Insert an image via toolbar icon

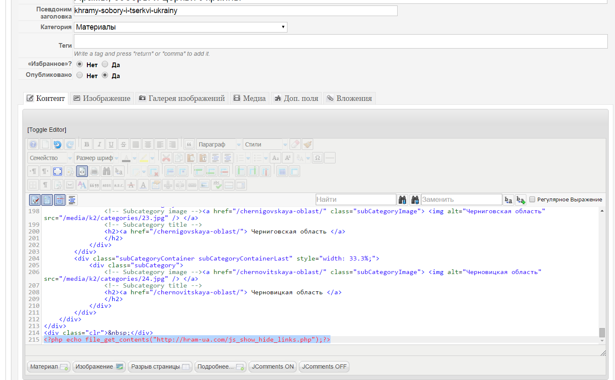coord(204,185)
